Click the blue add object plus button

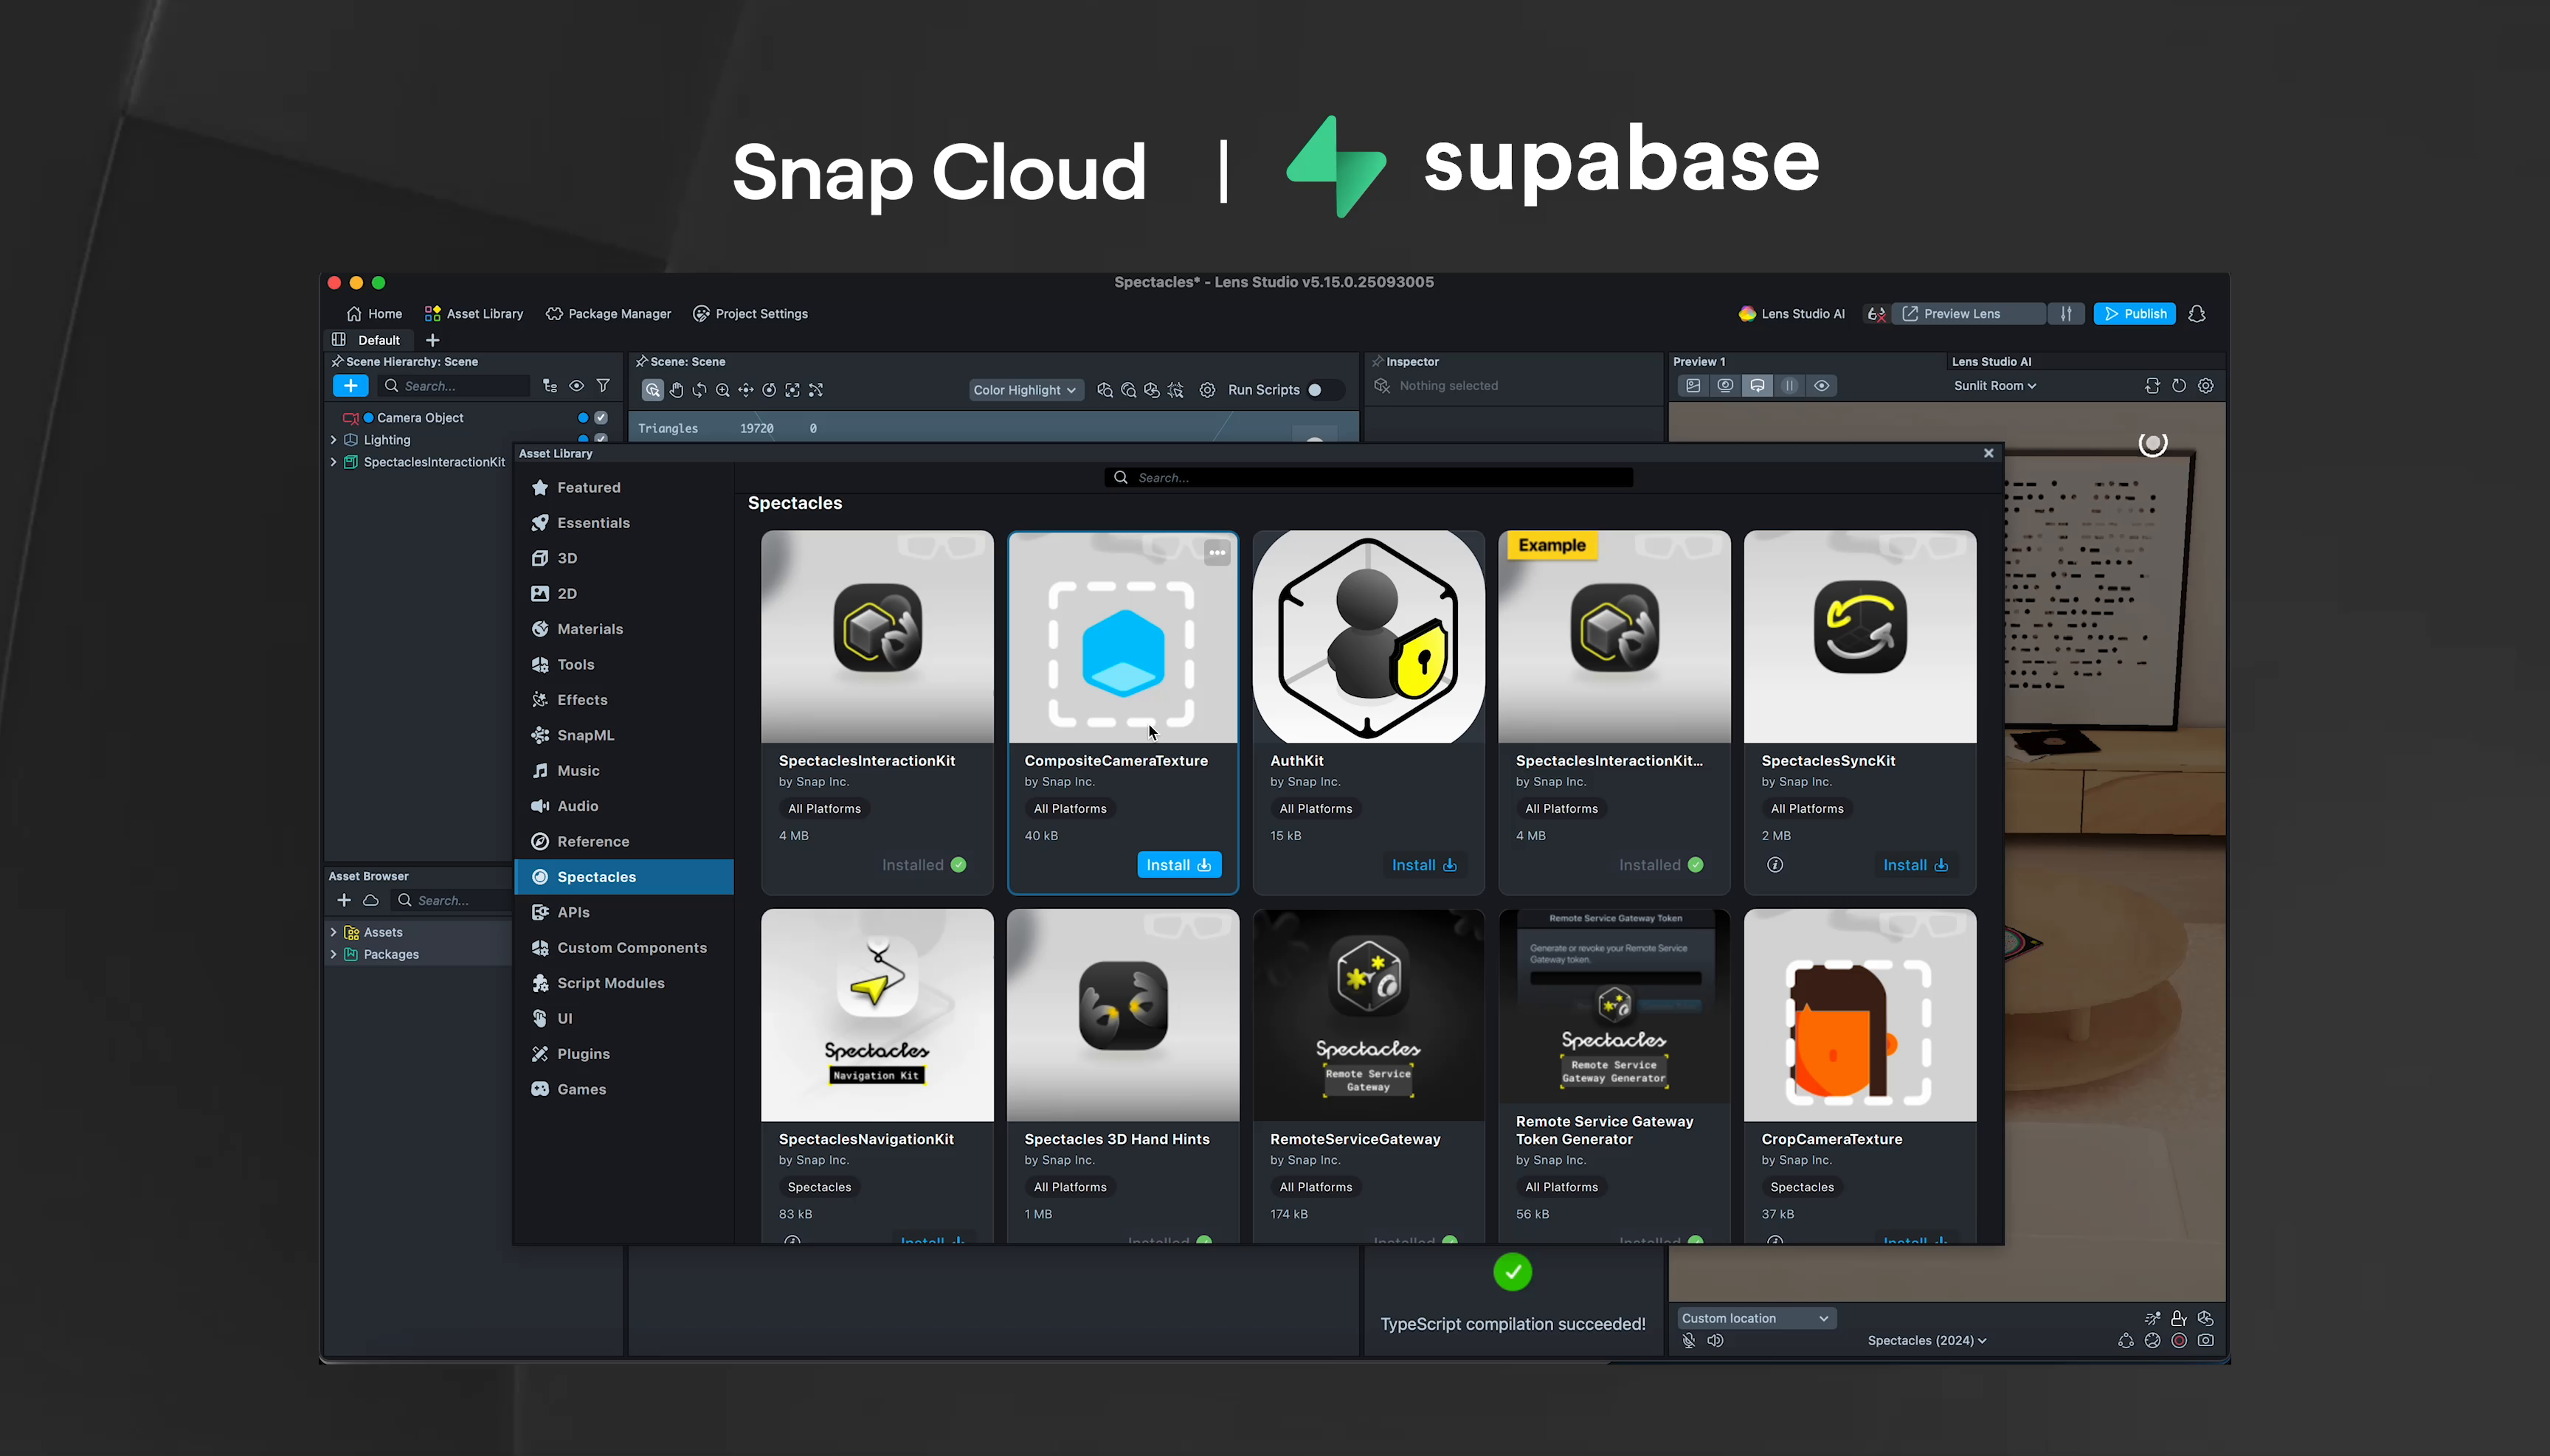click(350, 386)
